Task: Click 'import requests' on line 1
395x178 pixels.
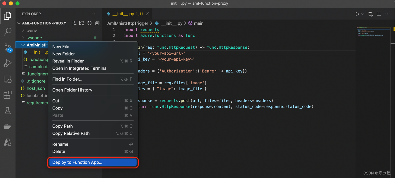Action: pos(141,30)
